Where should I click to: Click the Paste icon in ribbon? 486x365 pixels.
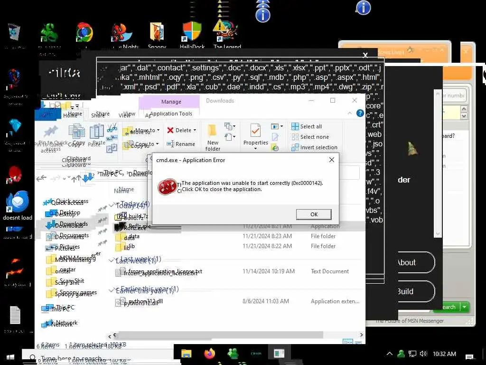pos(97,131)
